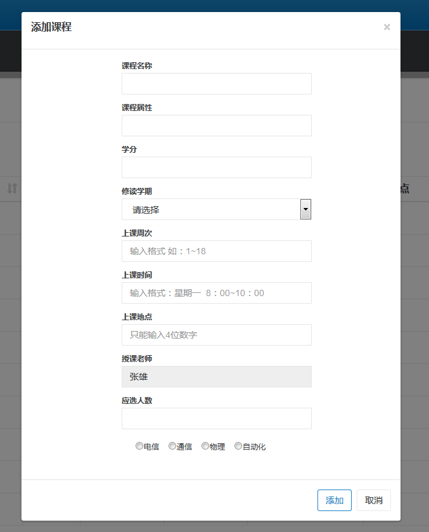Screen dimensions: 429x532
Task: Click the 授课老师 label
Action: pos(137,359)
